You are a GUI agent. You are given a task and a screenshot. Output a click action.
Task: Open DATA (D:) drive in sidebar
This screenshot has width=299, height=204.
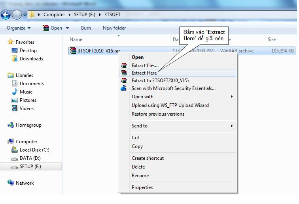click(x=30, y=158)
